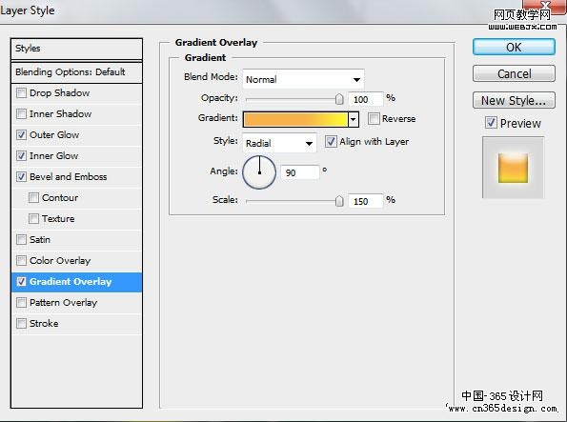Open the gradient picker arrow

click(x=354, y=119)
